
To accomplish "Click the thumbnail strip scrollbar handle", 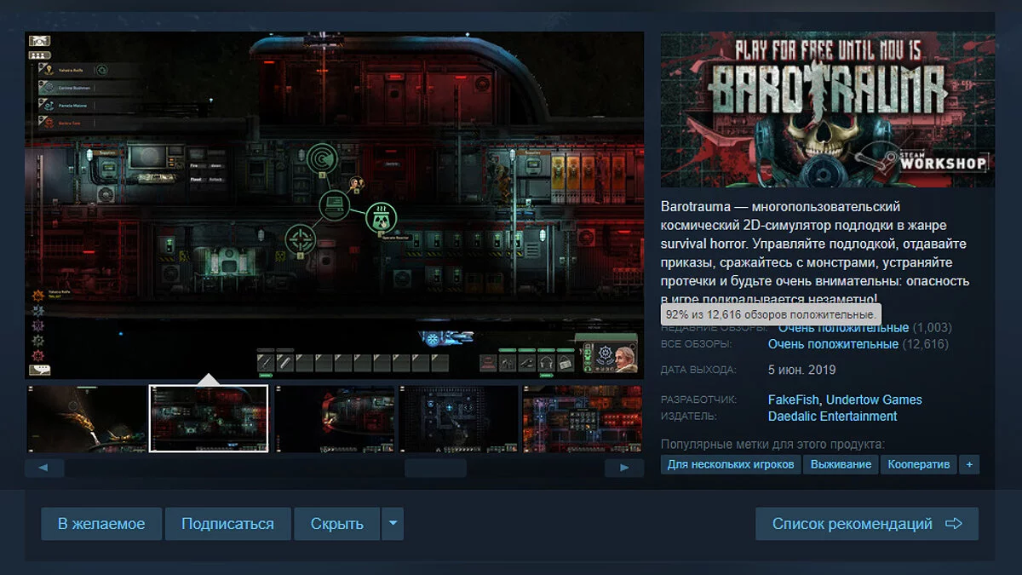I will click(435, 468).
